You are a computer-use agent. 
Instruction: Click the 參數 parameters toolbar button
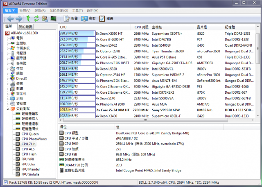(88, 18)
